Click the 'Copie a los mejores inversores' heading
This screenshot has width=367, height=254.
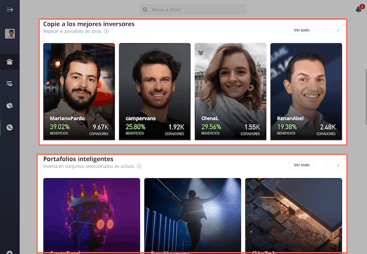coord(89,24)
